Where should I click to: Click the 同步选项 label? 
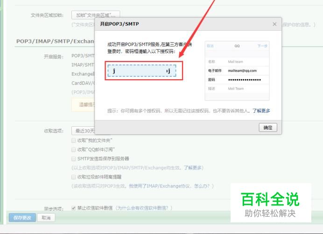pos(54,209)
